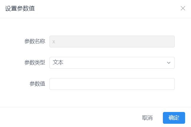Click the chevron arrow in 参数类型

pyautogui.click(x=169, y=63)
